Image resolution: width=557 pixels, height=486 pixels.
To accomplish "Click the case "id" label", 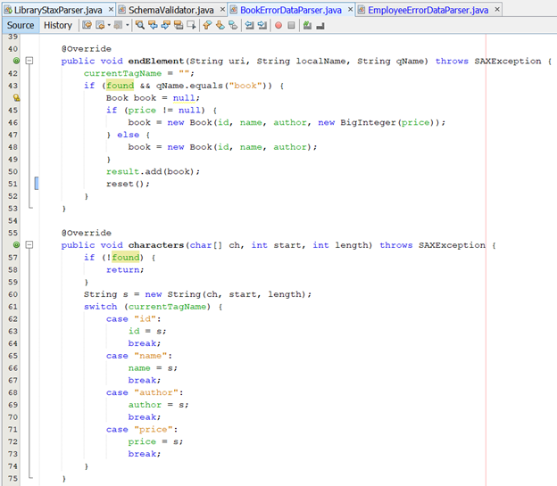I will 134,318.
